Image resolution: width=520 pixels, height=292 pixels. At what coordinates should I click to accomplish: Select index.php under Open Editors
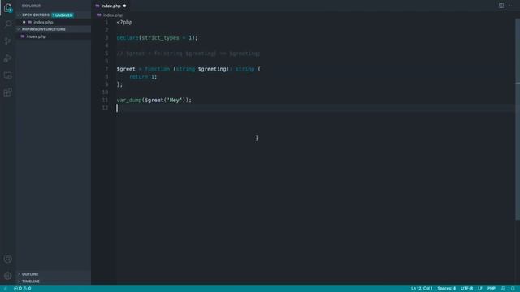click(43, 22)
